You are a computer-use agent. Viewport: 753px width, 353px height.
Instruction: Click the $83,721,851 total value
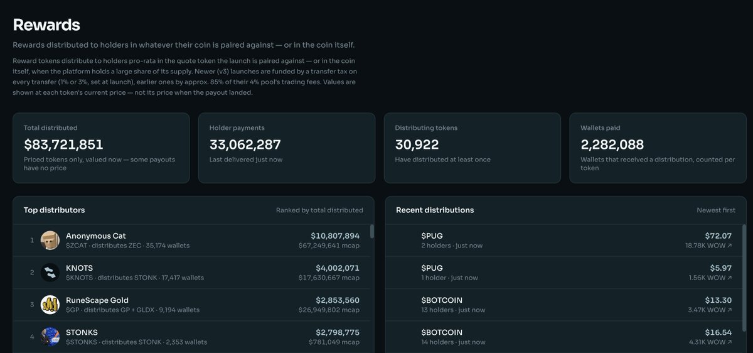pos(63,144)
